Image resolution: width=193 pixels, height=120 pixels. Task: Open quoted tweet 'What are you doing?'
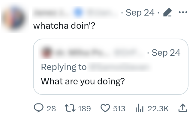tap(83, 81)
